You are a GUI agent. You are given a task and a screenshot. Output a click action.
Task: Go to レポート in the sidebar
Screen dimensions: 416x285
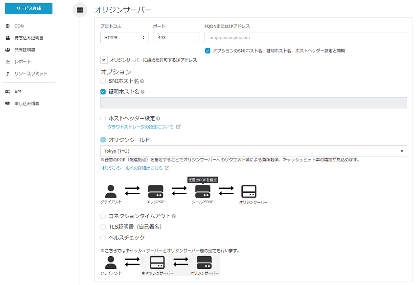pos(23,62)
